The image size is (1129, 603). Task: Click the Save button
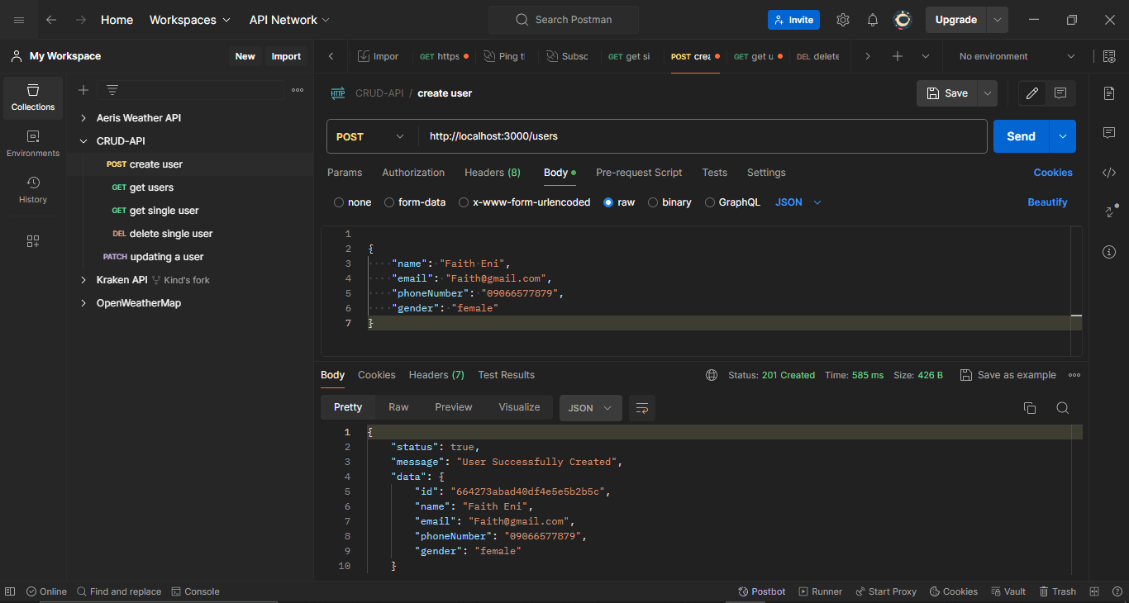click(947, 93)
